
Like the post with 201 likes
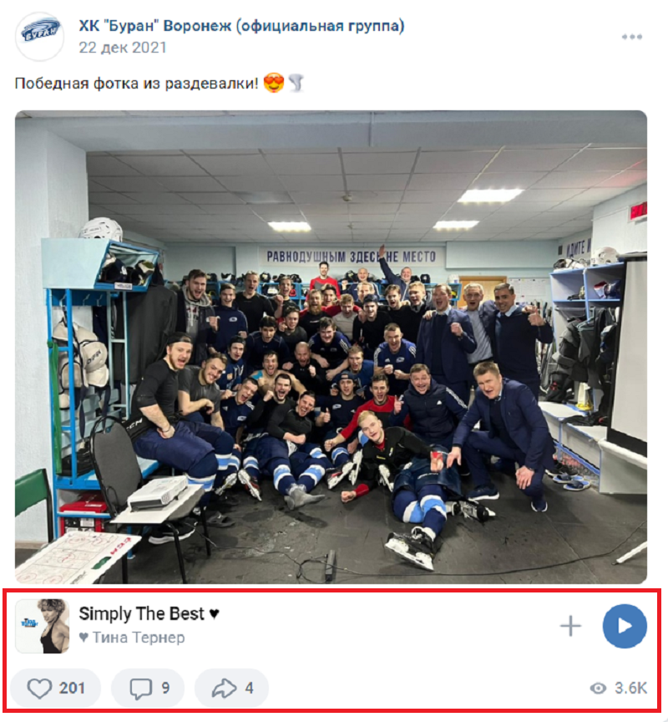click(56, 689)
